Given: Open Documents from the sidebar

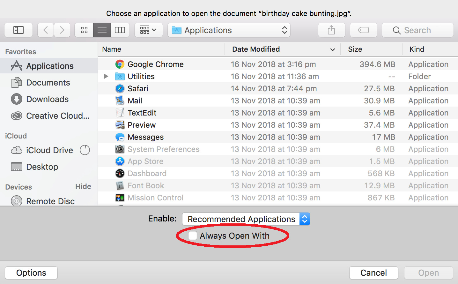Looking at the screenshot, I should (x=49, y=83).
